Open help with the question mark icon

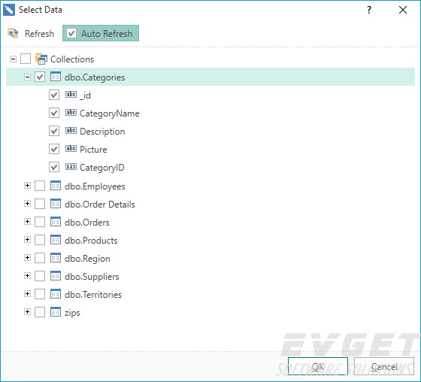369,10
